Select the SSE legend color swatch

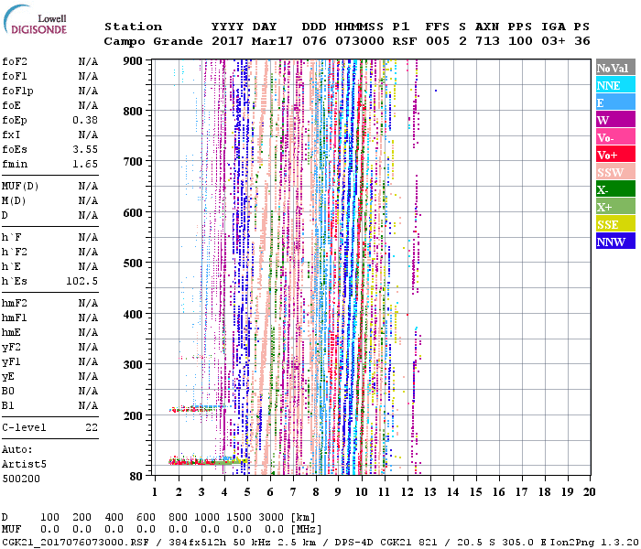[x=615, y=224]
